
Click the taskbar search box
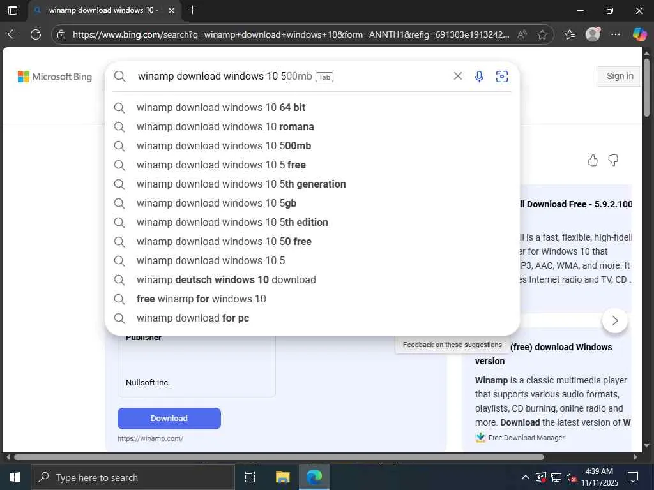[x=133, y=477]
